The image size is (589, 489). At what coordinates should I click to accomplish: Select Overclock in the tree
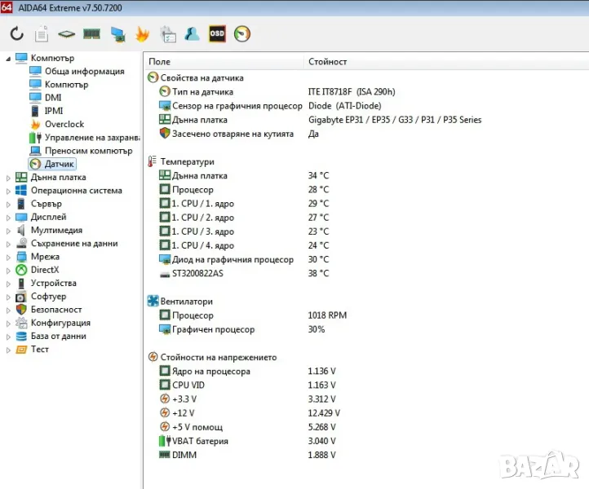[x=64, y=125]
